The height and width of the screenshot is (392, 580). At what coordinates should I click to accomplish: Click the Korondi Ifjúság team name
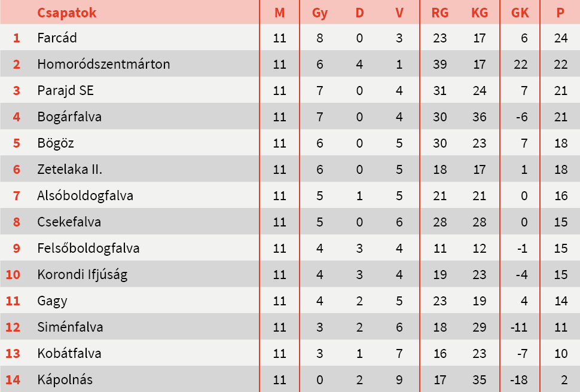click(x=82, y=274)
